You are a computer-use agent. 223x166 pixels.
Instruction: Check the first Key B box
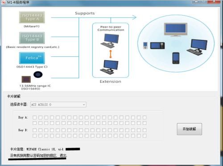tap(34, 130)
